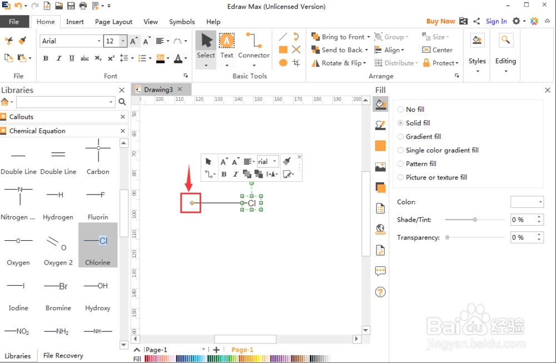Expand the Styles gallery
This screenshot has height=363, width=556.
tap(477, 71)
